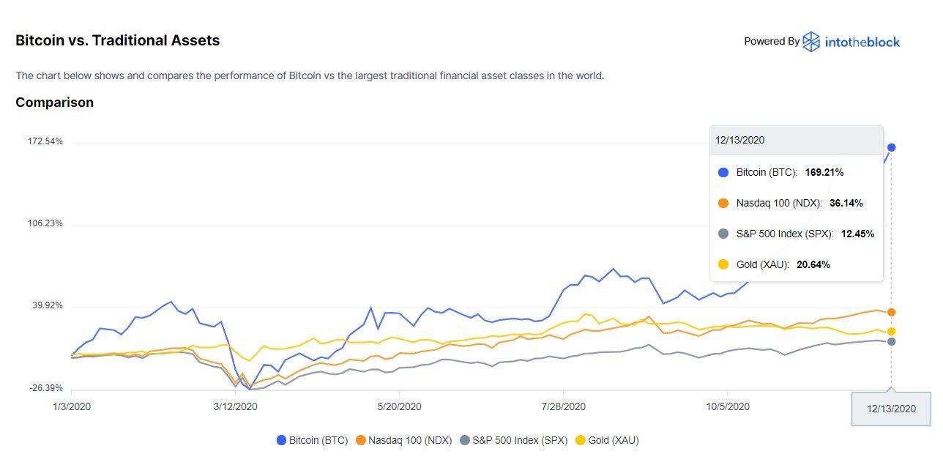Click the gray S&P 500 legend dot
This screenshot has height=476, width=943.
464,440
